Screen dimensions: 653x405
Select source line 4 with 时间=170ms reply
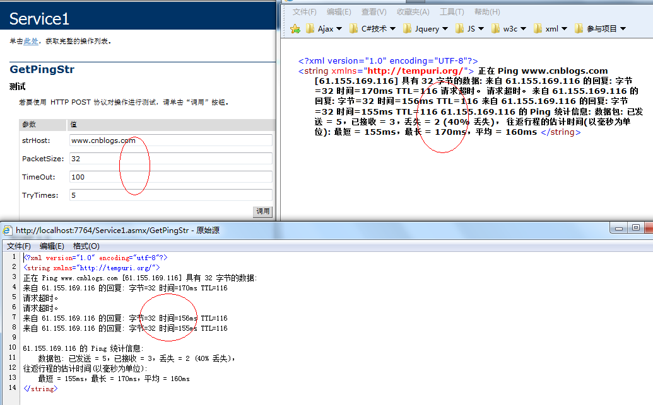pyautogui.click(x=126, y=288)
